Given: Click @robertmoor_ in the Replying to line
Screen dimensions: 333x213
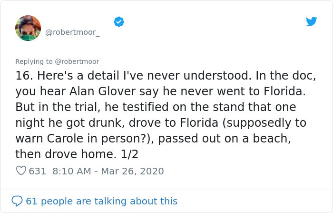Looking at the screenshot, I should tap(78, 61).
